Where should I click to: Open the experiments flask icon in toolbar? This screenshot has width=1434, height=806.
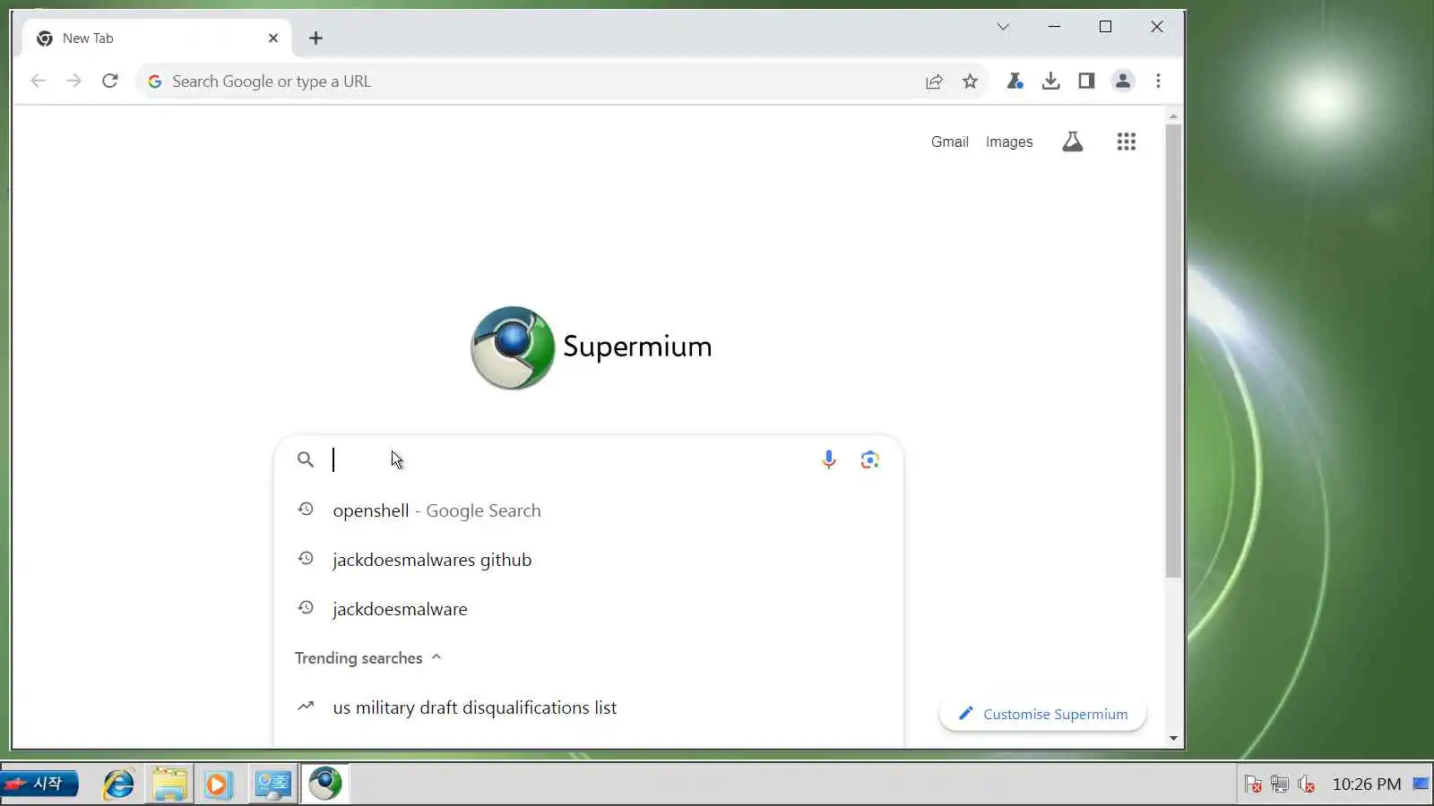[x=1015, y=81]
